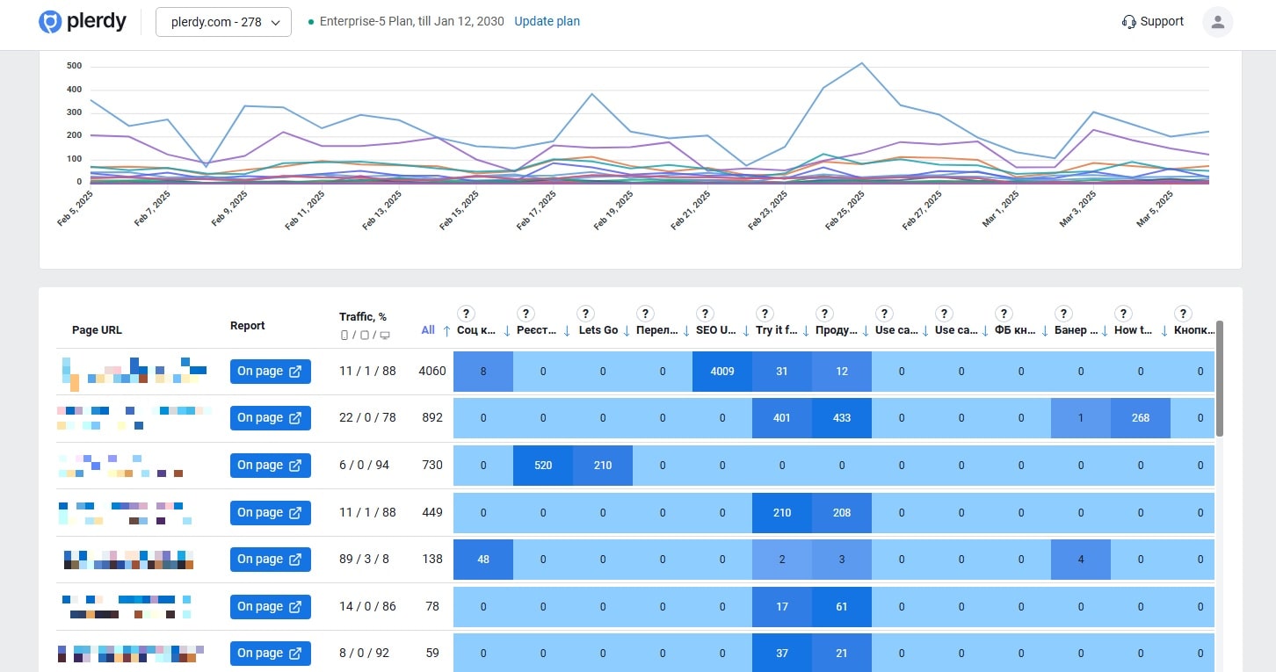Open the help tooltip icon on the SEO column
The image size is (1276, 672).
pyautogui.click(x=705, y=312)
